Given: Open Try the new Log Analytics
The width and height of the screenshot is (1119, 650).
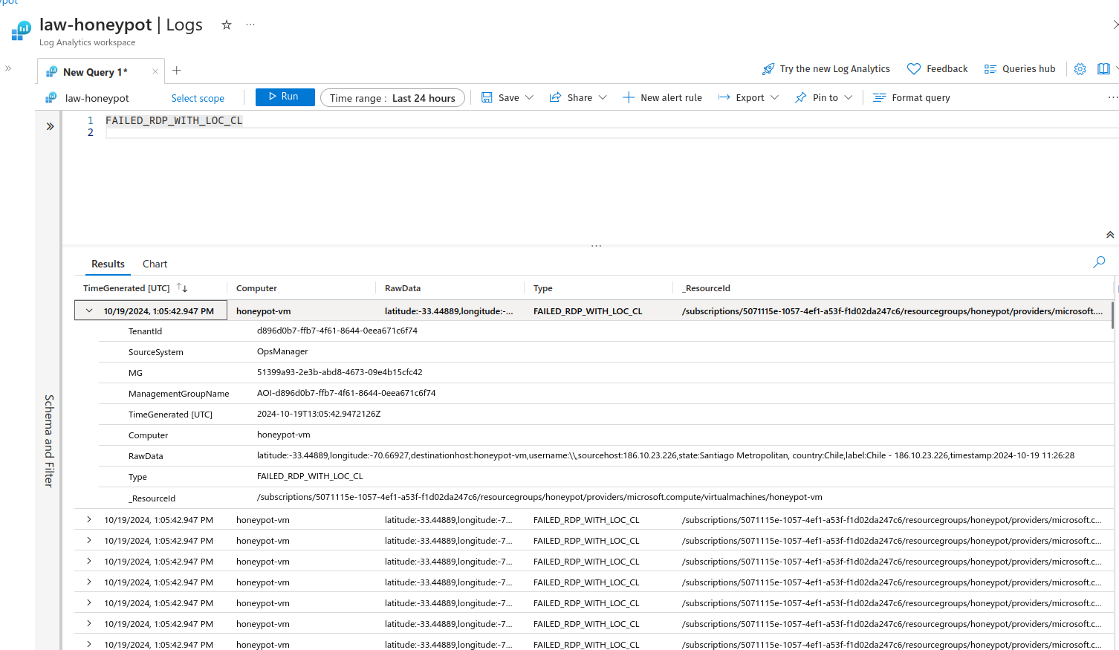Looking at the screenshot, I should 826,69.
